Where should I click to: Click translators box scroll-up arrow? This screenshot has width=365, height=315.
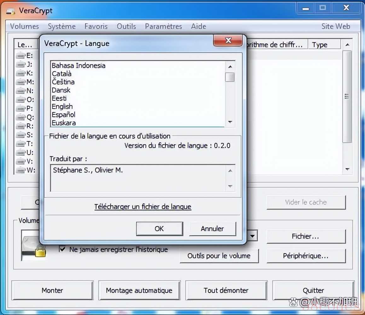point(230,171)
